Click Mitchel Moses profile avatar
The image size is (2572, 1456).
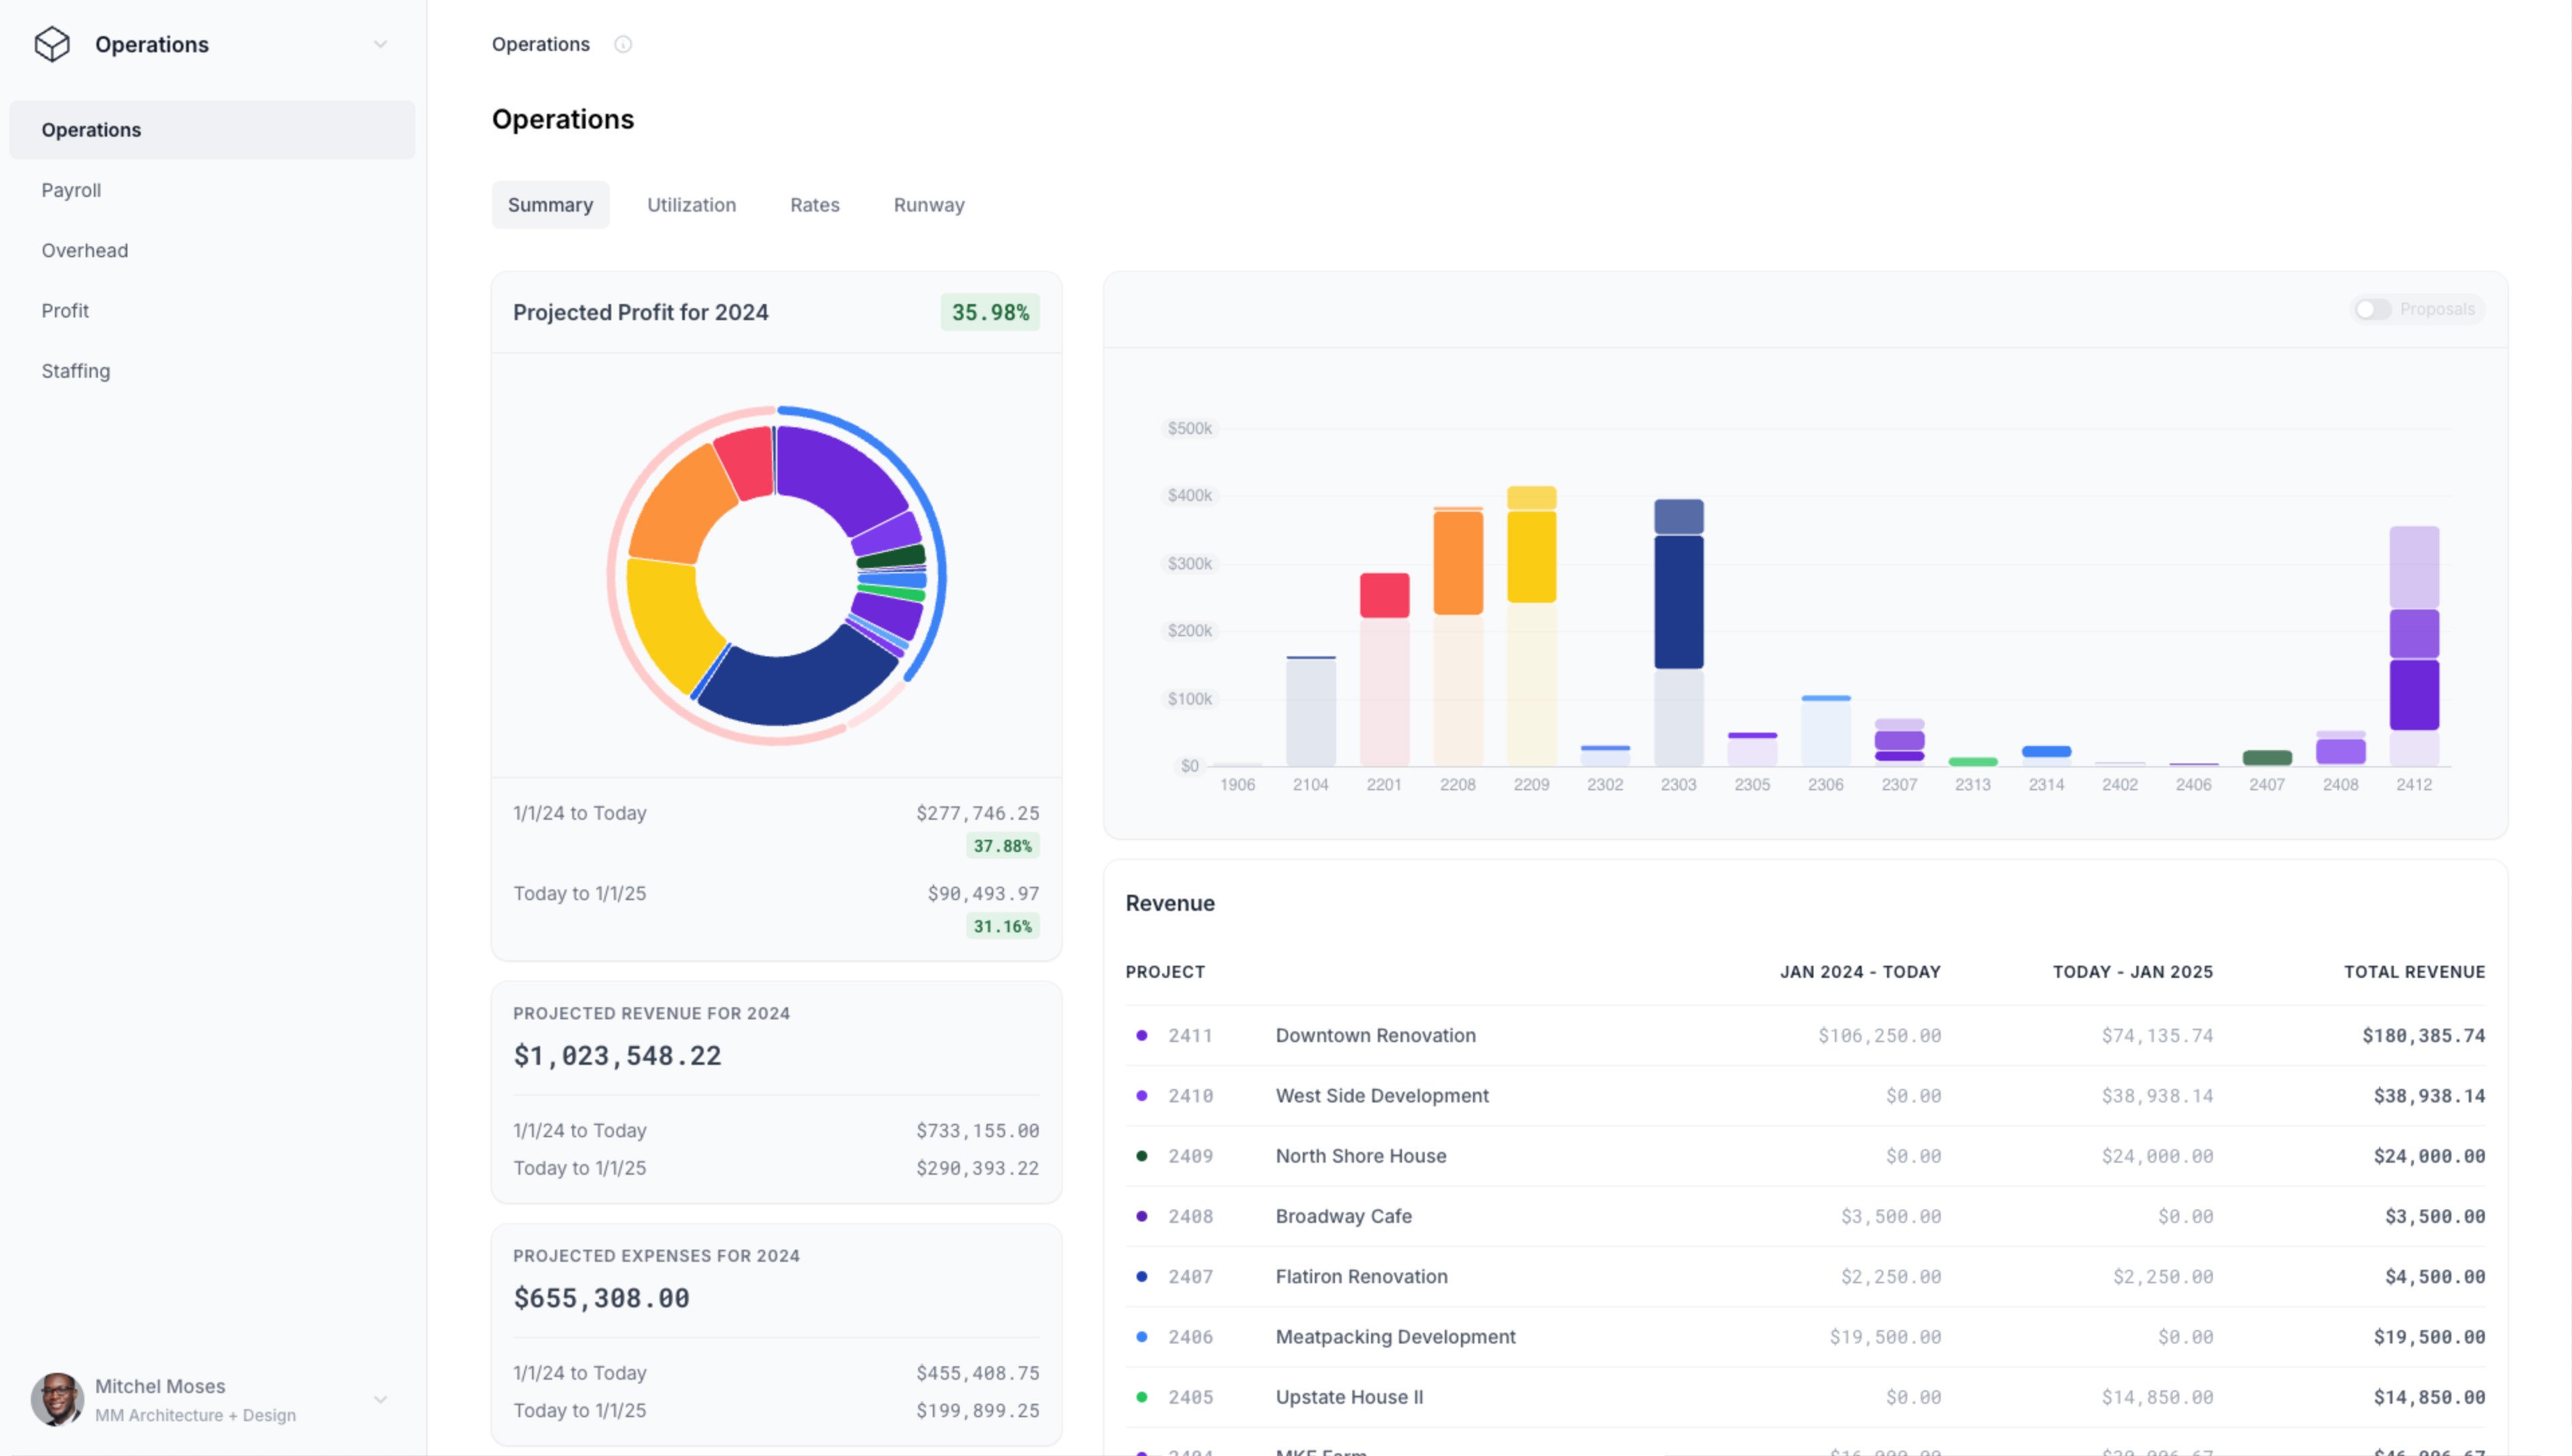pos(57,1399)
